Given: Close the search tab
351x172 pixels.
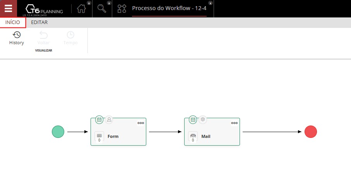Looking at the screenshot, I should coord(109,3).
